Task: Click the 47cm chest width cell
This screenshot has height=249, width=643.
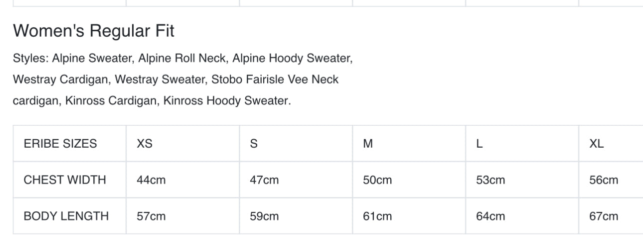Action: pyautogui.click(x=264, y=180)
